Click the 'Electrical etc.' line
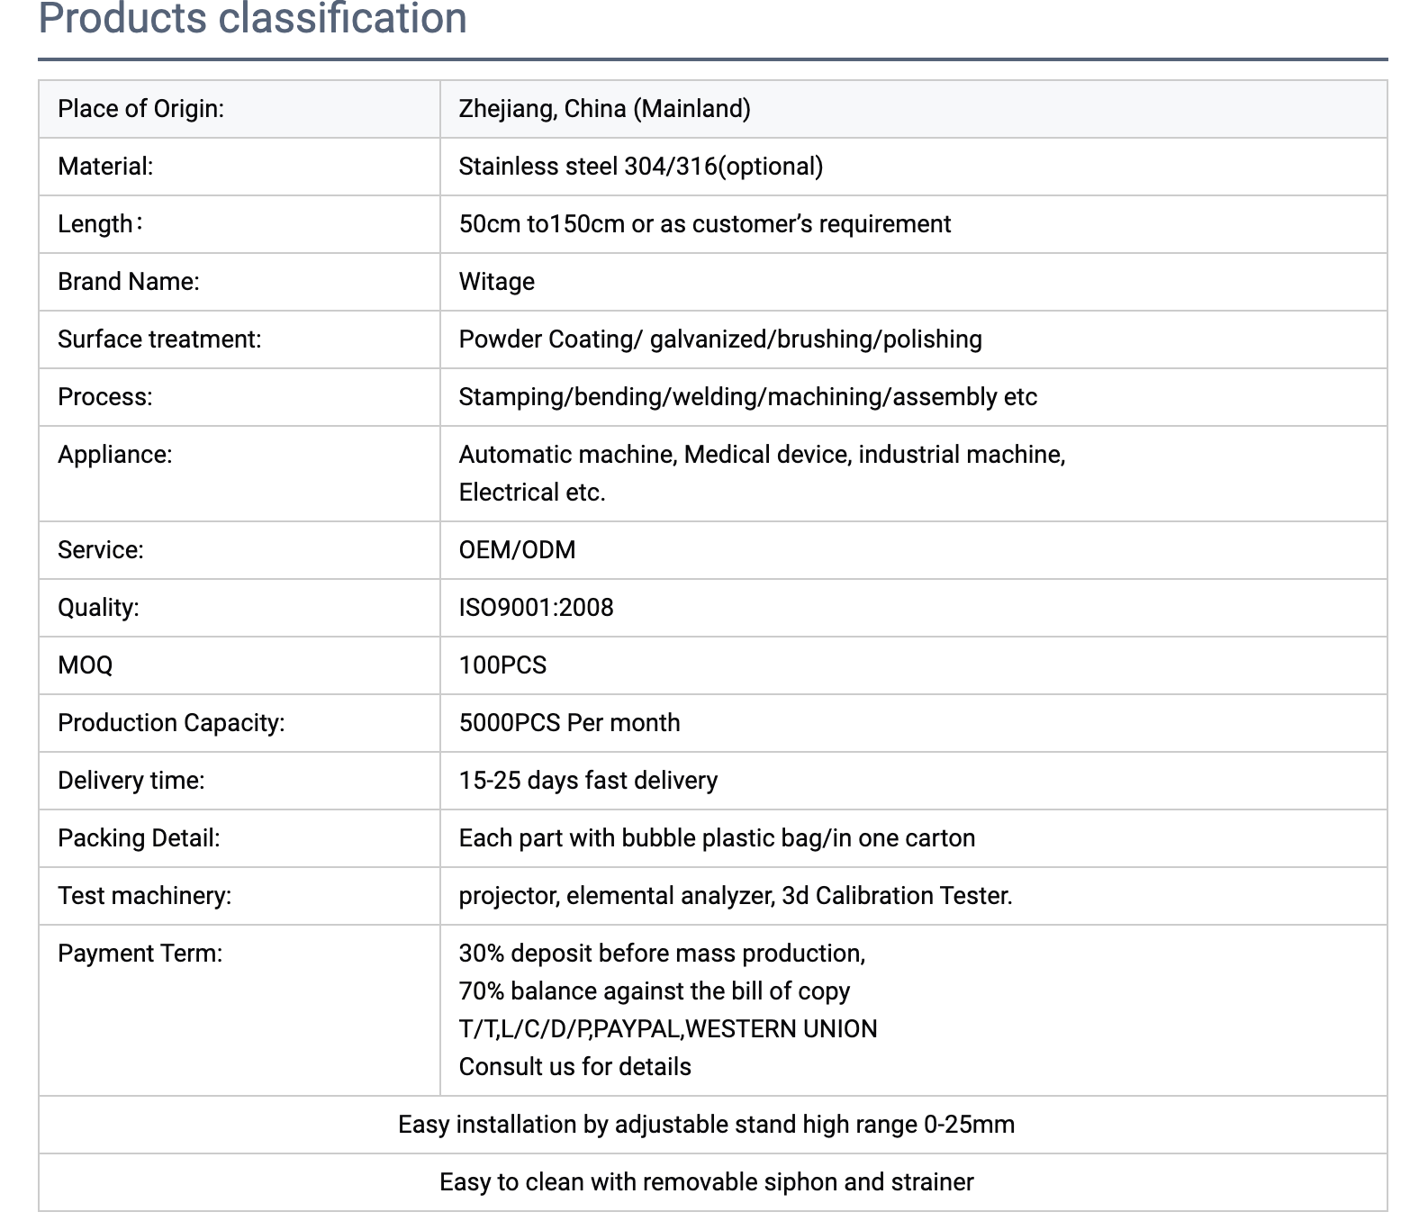The width and height of the screenshot is (1410, 1221). (x=532, y=493)
